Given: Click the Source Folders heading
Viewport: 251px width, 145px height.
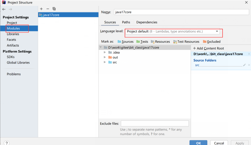Looking at the screenshot, I should 205,60.
